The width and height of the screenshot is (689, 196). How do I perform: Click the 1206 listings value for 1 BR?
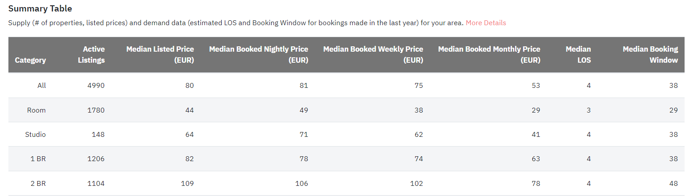tap(96, 159)
